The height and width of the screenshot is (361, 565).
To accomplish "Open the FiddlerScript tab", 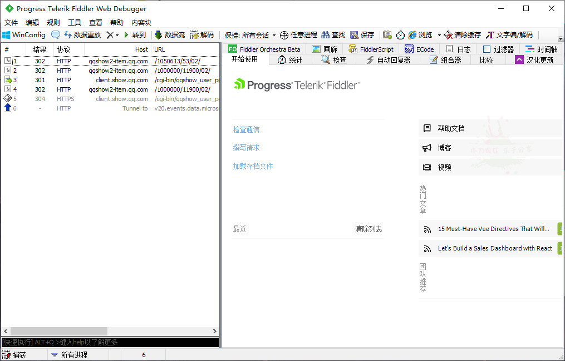I will 371,49.
